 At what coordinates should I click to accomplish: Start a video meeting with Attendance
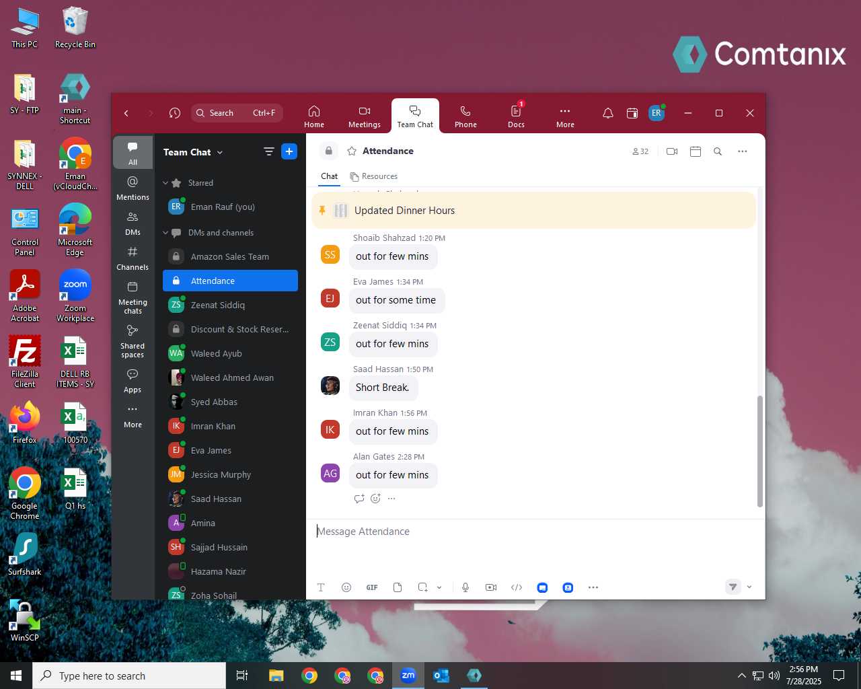pyautogui.click(x=671, y=151)
